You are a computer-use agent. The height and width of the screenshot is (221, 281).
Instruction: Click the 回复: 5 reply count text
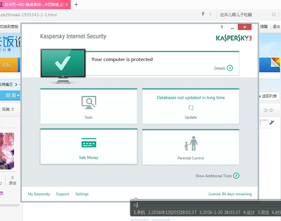[8, 109]
